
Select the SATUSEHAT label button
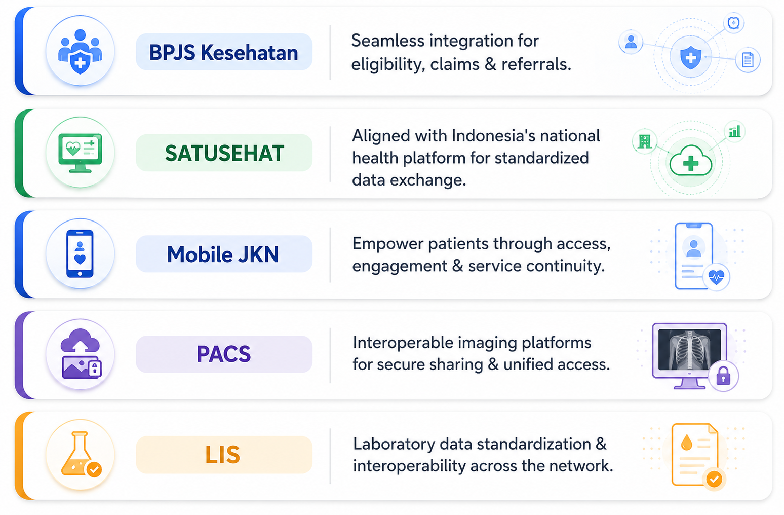tap(224, 153)
